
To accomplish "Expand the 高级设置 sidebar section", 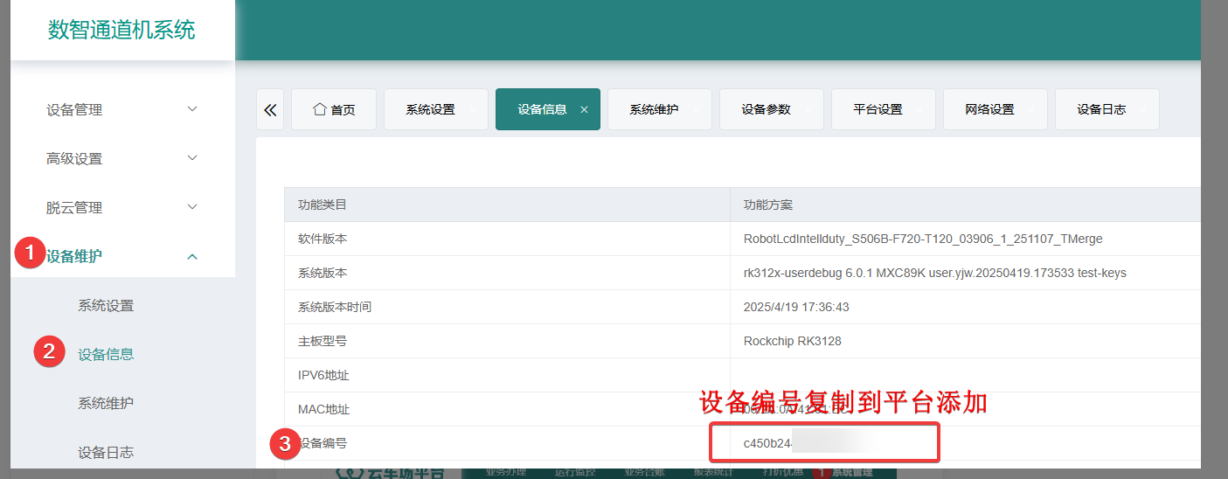I will pos(122,158).
